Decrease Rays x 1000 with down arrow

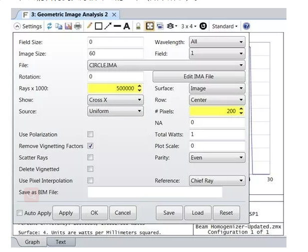point(139,90)
